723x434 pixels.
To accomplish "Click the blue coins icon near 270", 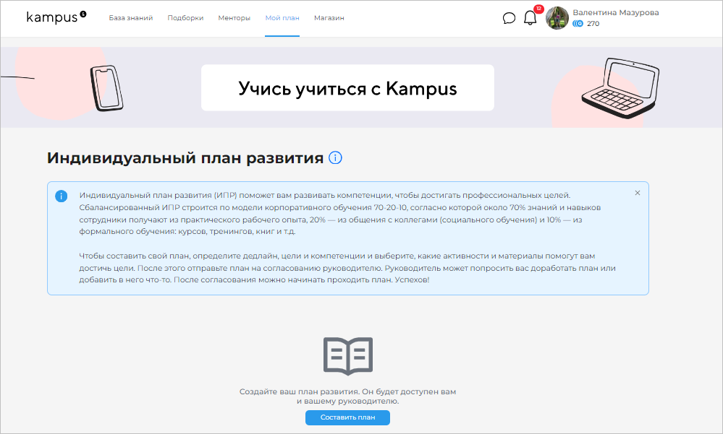I will (579, 24).
